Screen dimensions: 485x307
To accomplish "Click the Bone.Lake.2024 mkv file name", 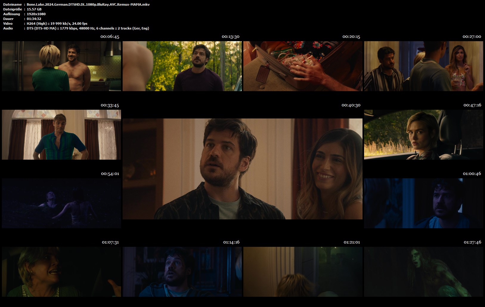I will 88,4.
